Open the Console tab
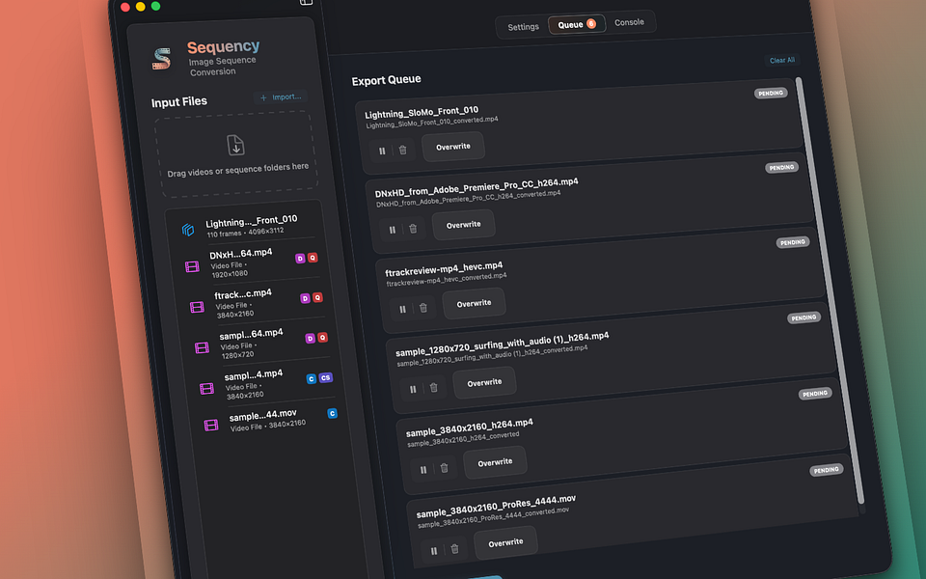This screenshot has height=579, width=926. click(x=629, y=22)
